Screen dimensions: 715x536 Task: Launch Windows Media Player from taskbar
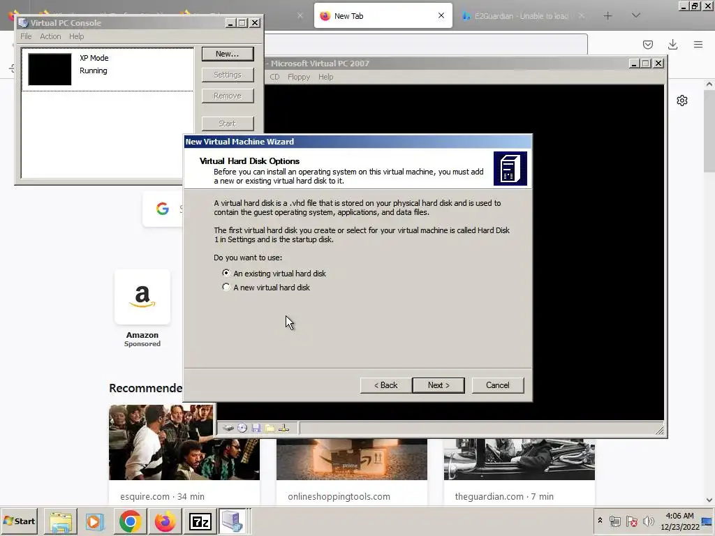pyautogui.click(x=95, y=521)
